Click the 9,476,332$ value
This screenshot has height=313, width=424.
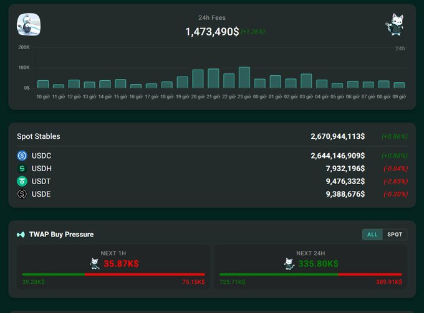[345, 181]
